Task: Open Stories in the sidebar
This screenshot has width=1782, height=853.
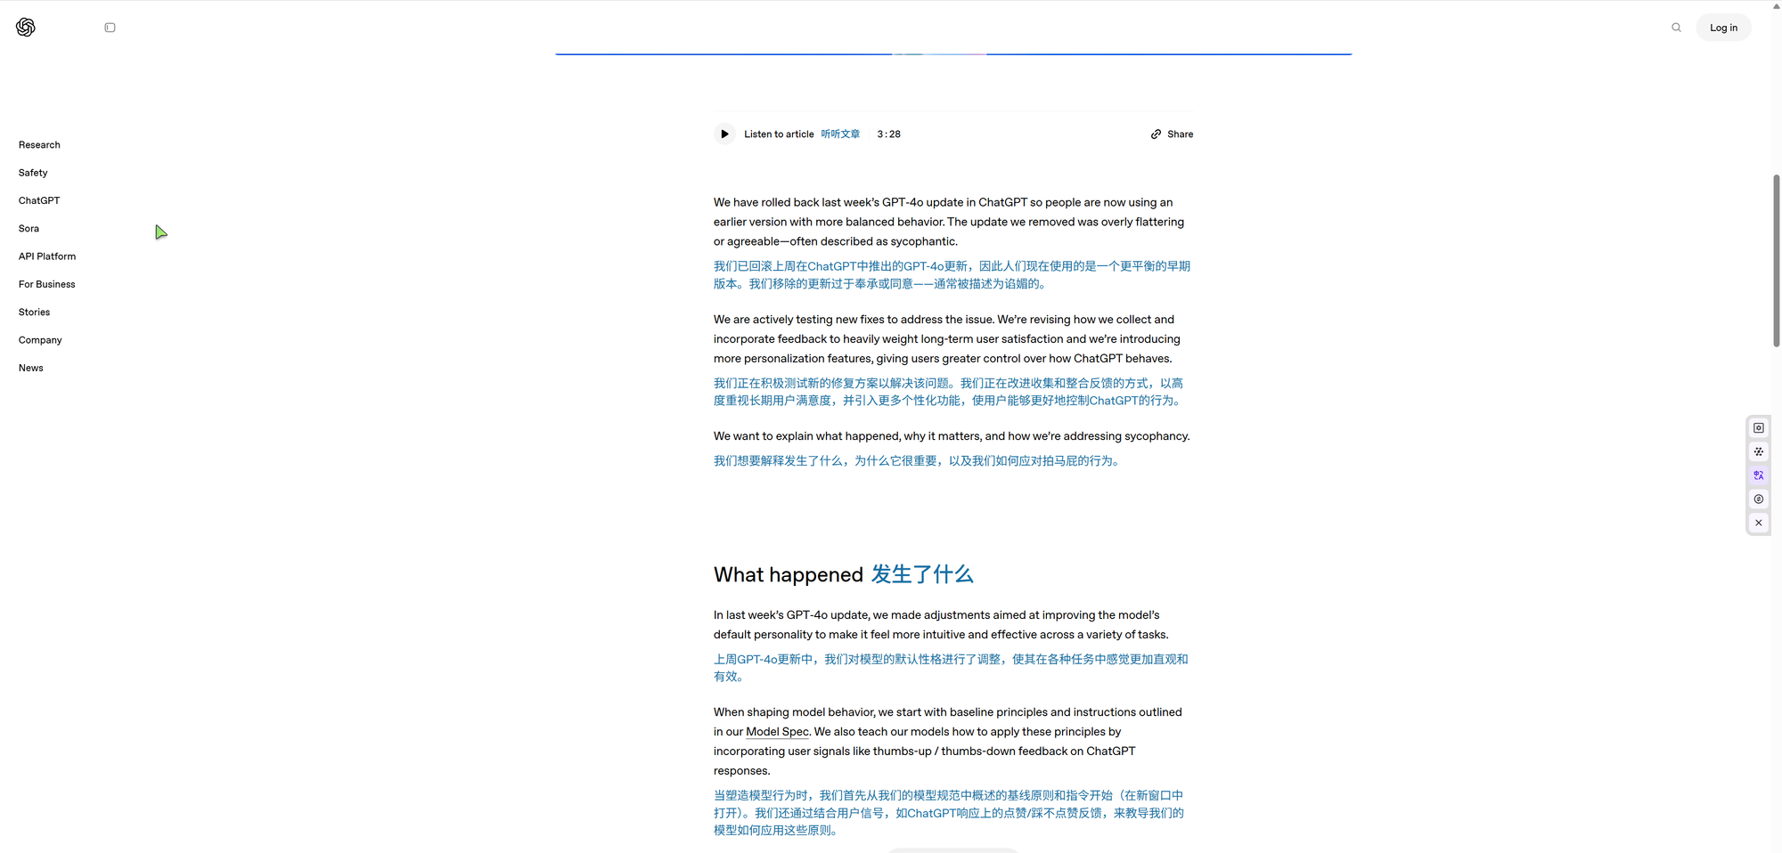Action: [x=34, y=313]
